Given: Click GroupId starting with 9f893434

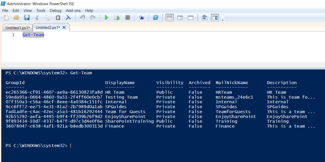Looking at the screenshot, I should 54,121.
